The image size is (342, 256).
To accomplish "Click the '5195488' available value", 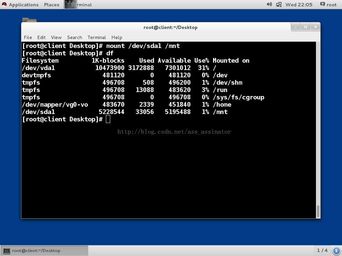I will pyautogui.click(x=178, y=112).
